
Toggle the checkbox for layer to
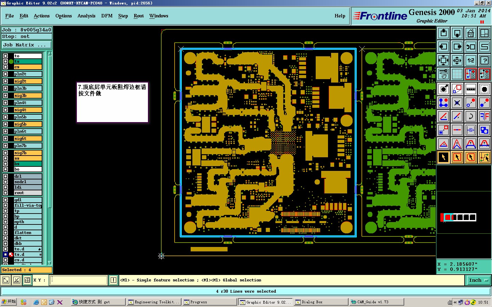pos(5,56)
